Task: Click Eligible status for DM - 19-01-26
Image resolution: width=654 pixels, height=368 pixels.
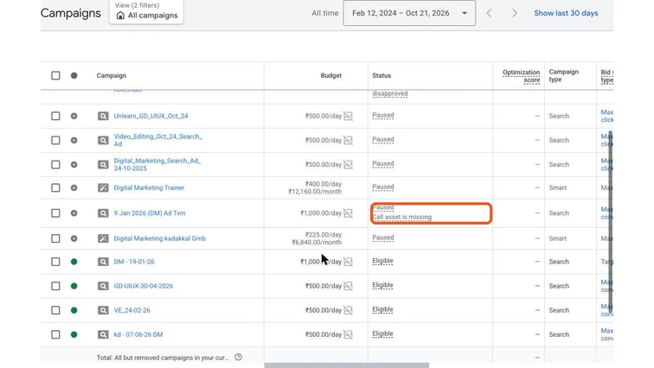Action: coord(382,261)
